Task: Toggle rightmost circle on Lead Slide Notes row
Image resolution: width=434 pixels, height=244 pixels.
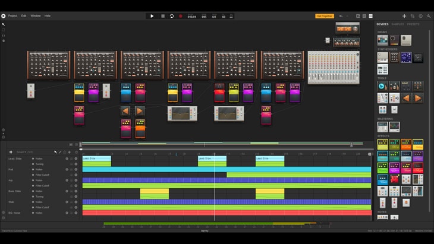Action: tap(76, 159)
